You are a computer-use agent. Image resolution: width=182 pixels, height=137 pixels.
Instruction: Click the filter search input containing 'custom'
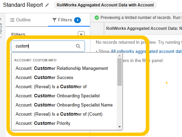(48, 46)
